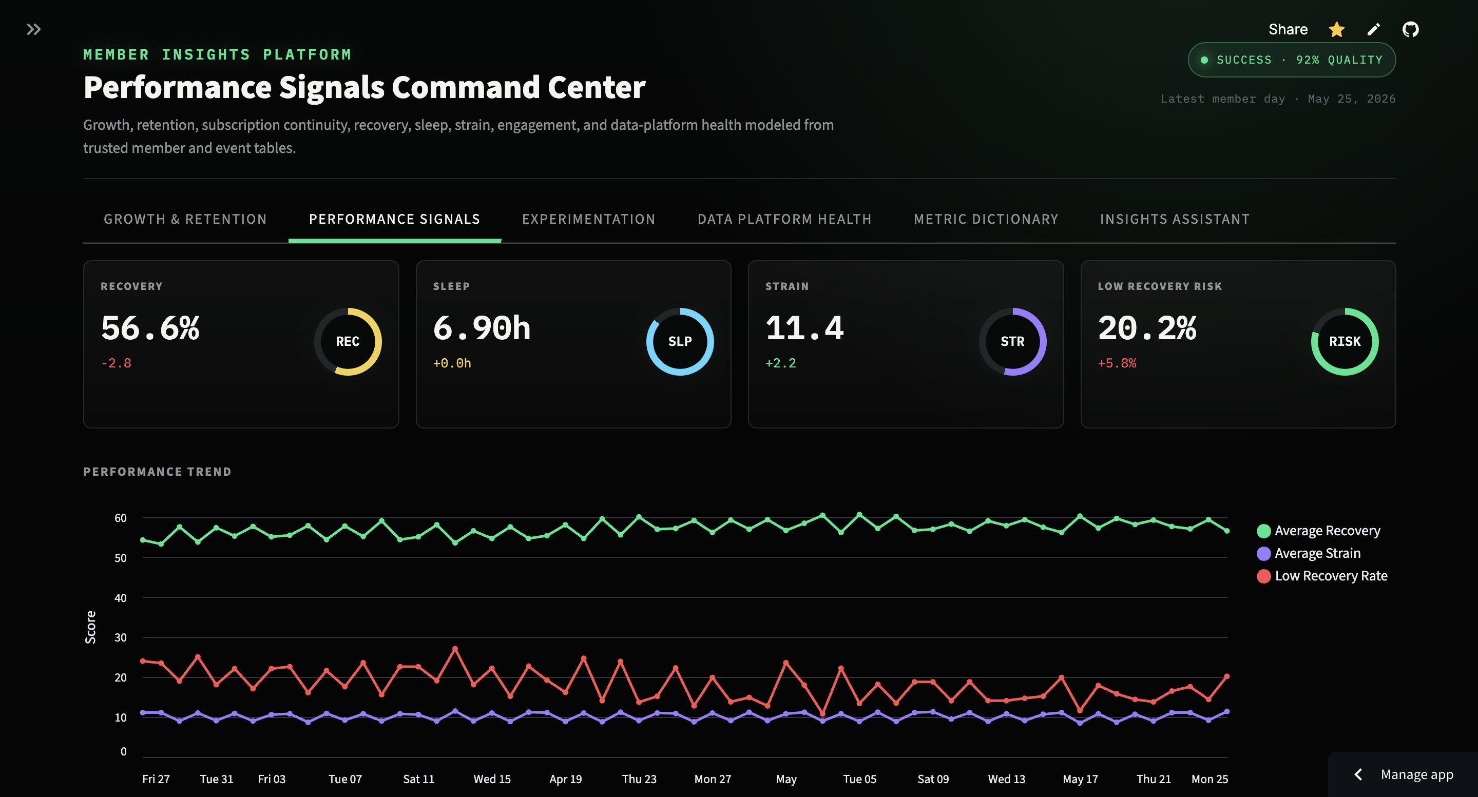Toggle Low Recovery Rate legend series
The image size is (1478, 797).
1322,576
